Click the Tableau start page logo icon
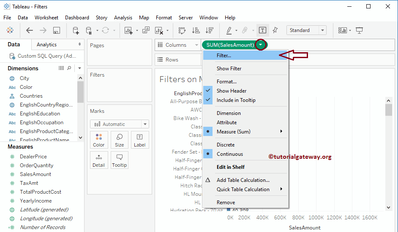 10,30
